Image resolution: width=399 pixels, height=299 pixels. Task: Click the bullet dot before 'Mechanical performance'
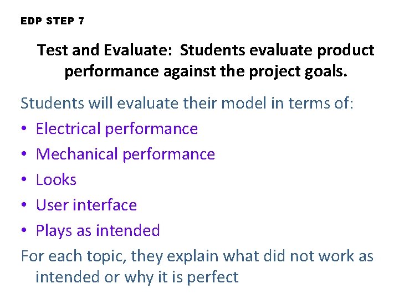pos(24,154)
